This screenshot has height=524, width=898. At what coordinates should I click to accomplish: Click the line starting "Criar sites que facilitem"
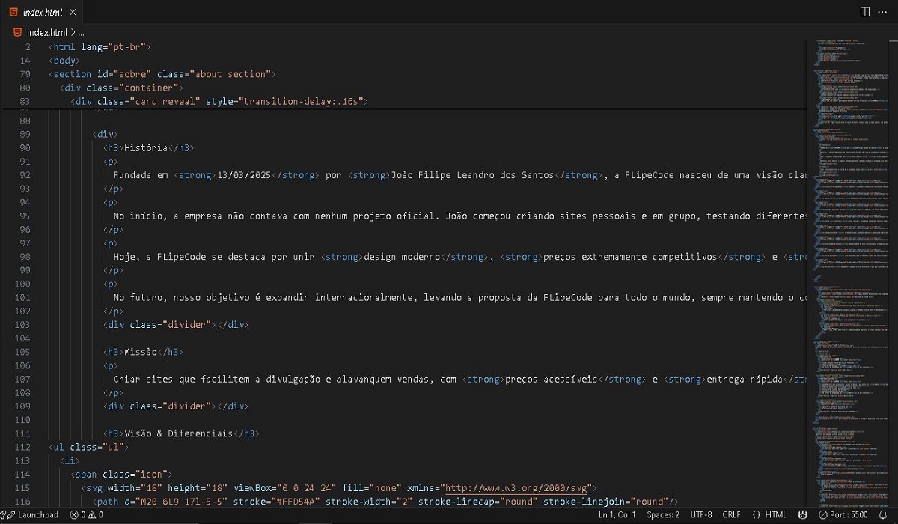[460, 379]
